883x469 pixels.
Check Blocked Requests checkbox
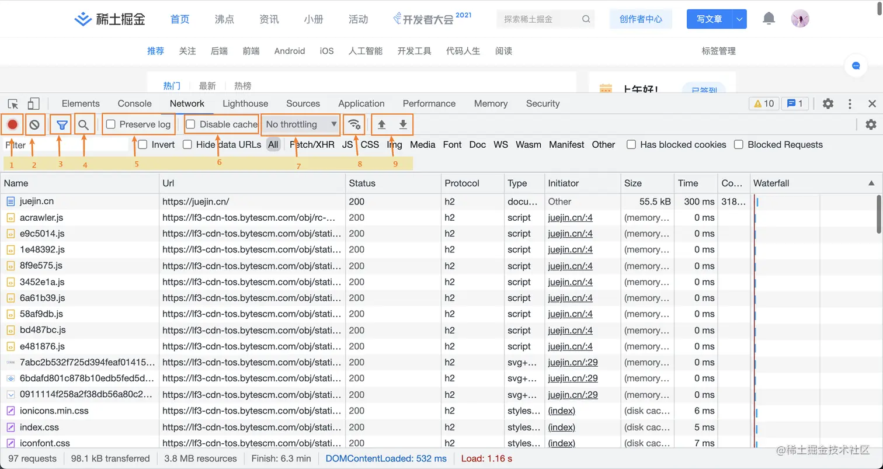[739, 144]
